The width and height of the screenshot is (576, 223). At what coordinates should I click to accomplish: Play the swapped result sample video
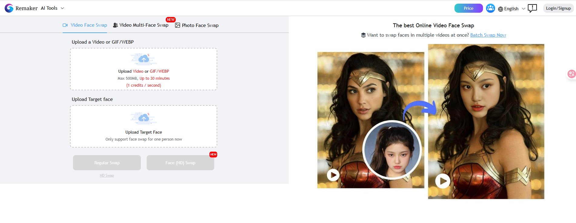click(443, 181)
